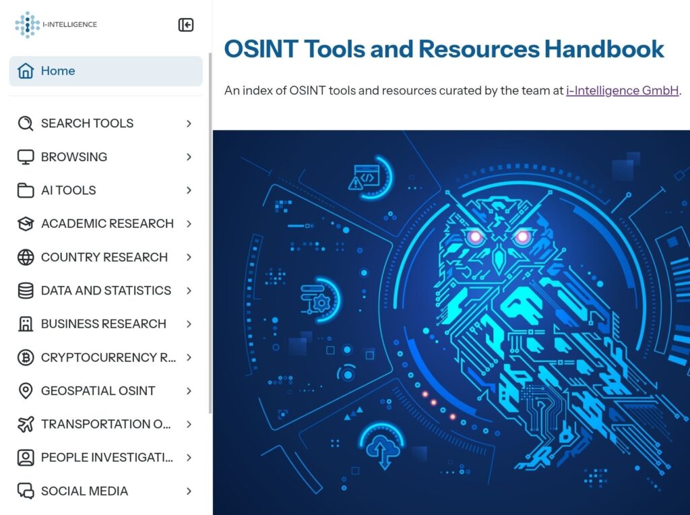
Task: Select the Search Tools magnifier icon
Action: point(25,123)
